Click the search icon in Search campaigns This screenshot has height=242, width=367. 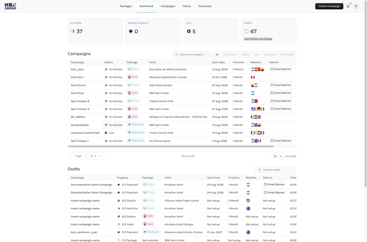coord(177,55)
